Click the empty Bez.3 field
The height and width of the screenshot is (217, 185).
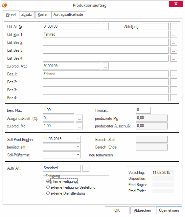click(x=105, y=90)
